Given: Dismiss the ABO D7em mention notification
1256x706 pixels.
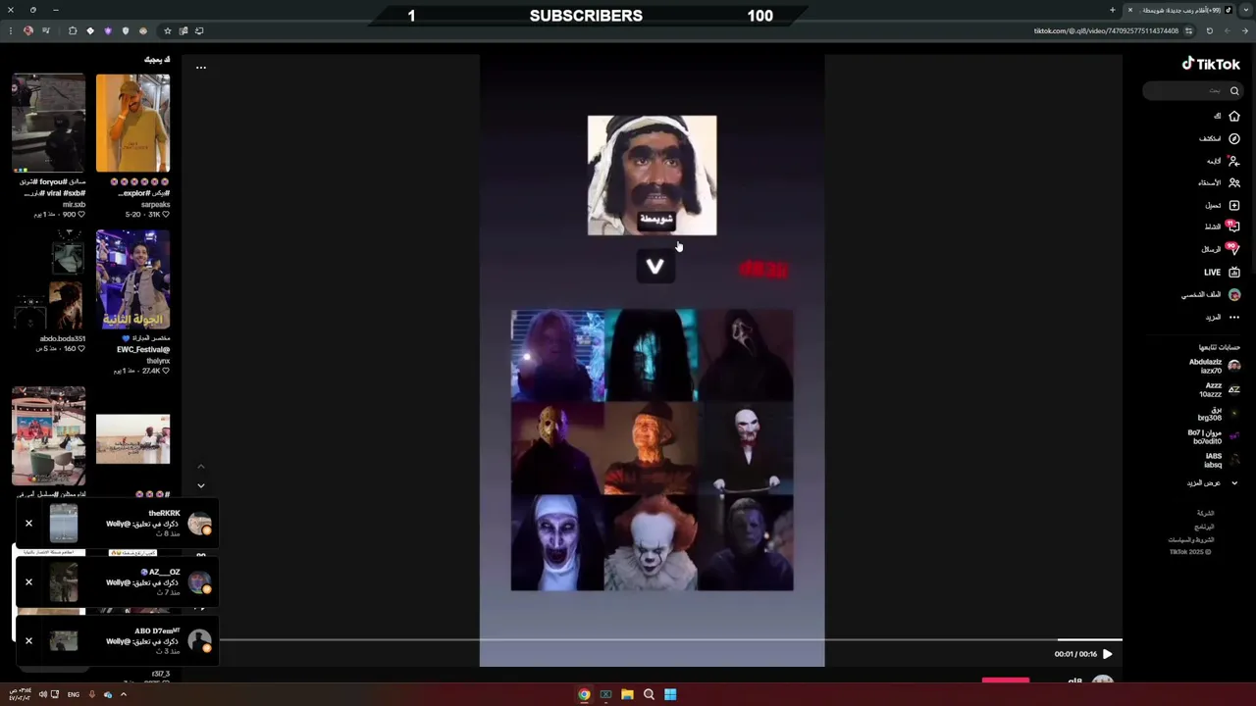Looking at the screenshot, I should 28,641.
